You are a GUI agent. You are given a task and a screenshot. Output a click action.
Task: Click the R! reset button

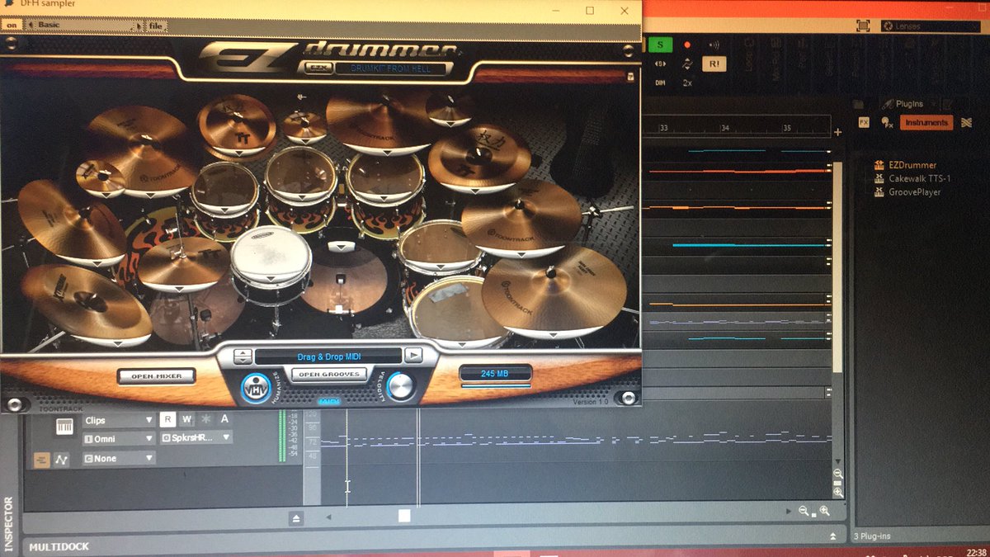pos(714,64)
